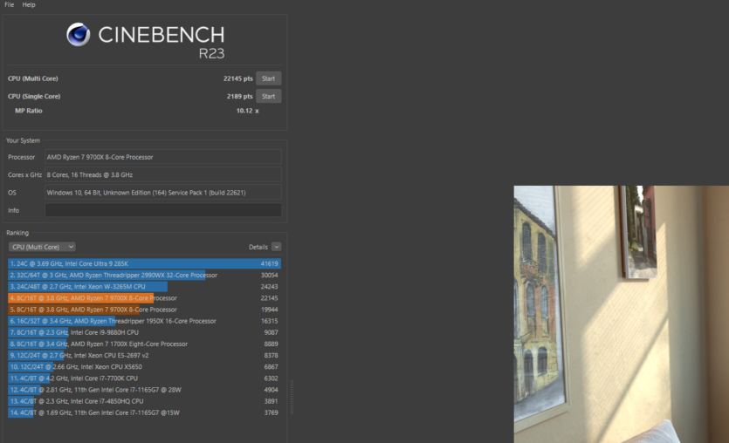Click the 2189 pts single core score

[x=239, y=96]
